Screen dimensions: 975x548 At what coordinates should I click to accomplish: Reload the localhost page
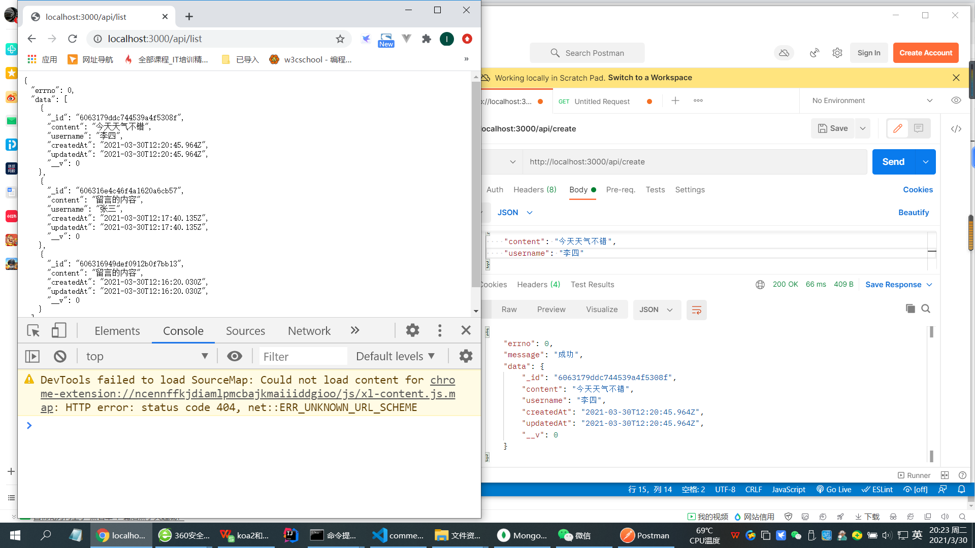73,39
